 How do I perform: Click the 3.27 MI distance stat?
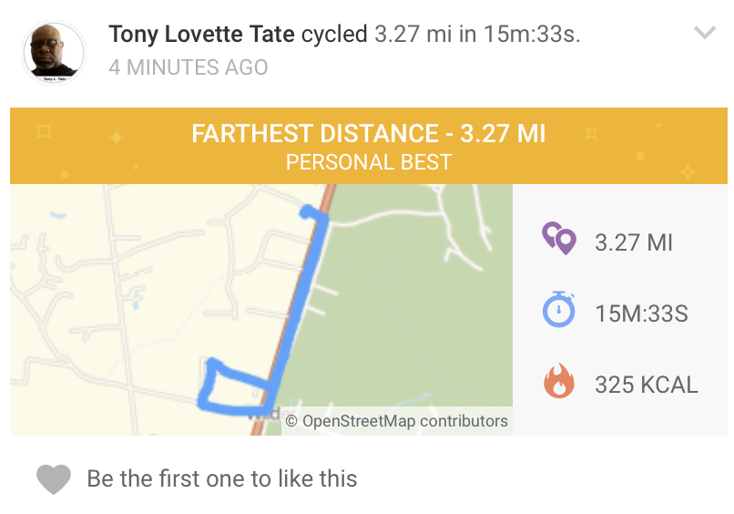point(633,242)
